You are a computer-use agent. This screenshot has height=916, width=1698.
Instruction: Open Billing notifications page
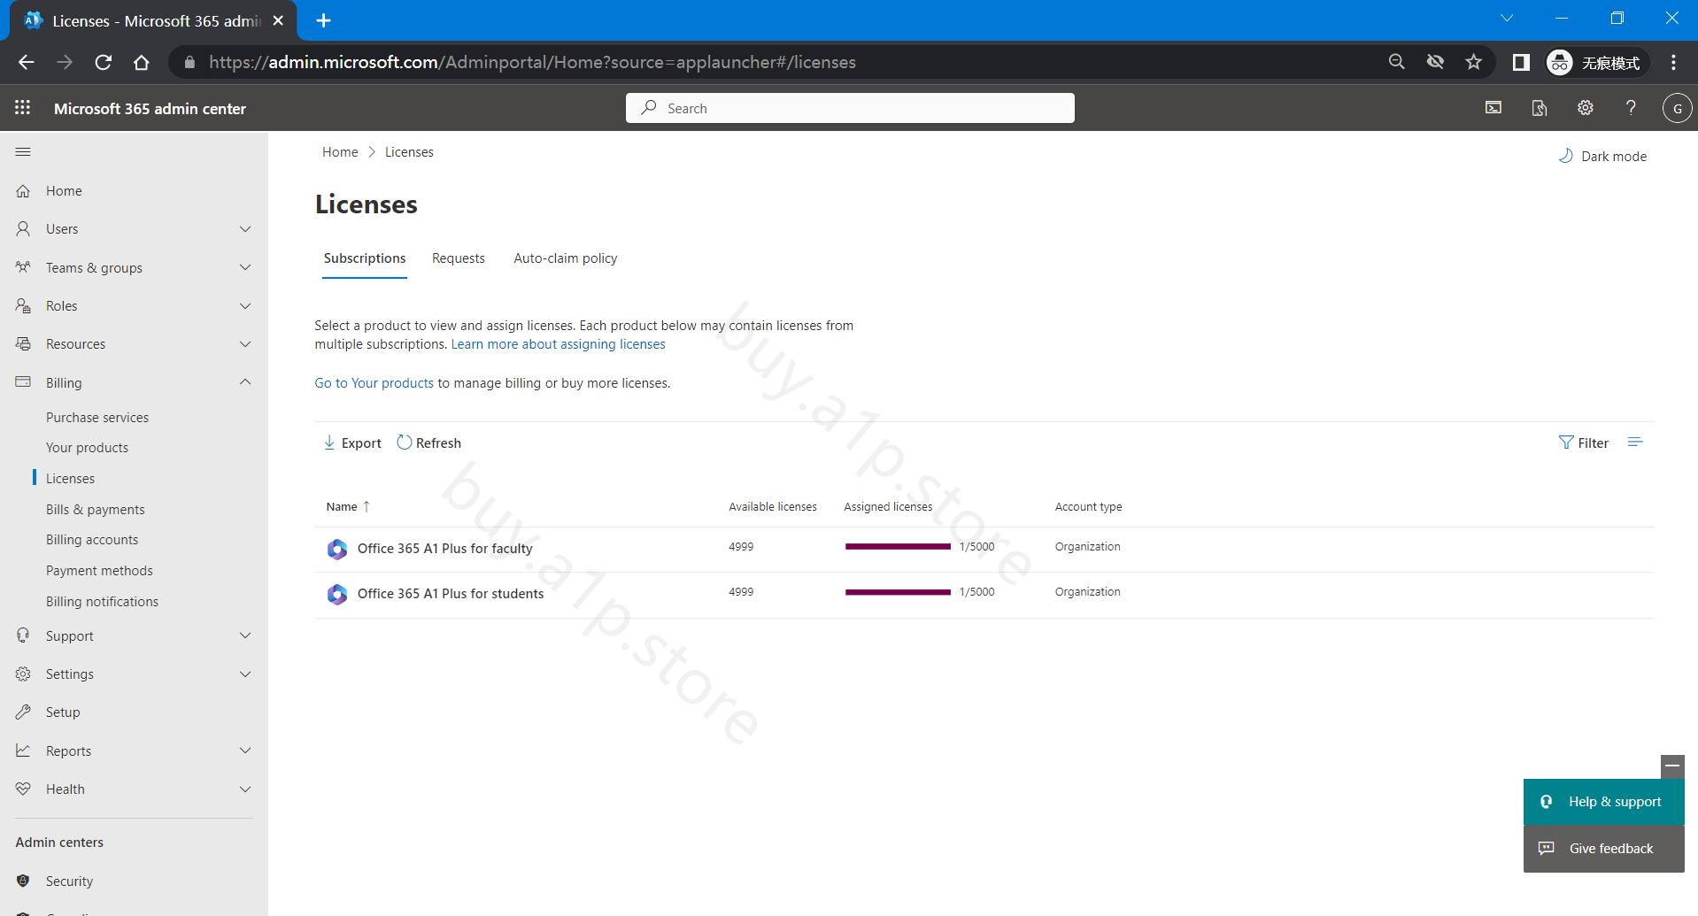pyautogui.click(x=102, y=602)
